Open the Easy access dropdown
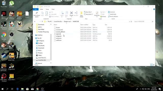 [88, 14]
